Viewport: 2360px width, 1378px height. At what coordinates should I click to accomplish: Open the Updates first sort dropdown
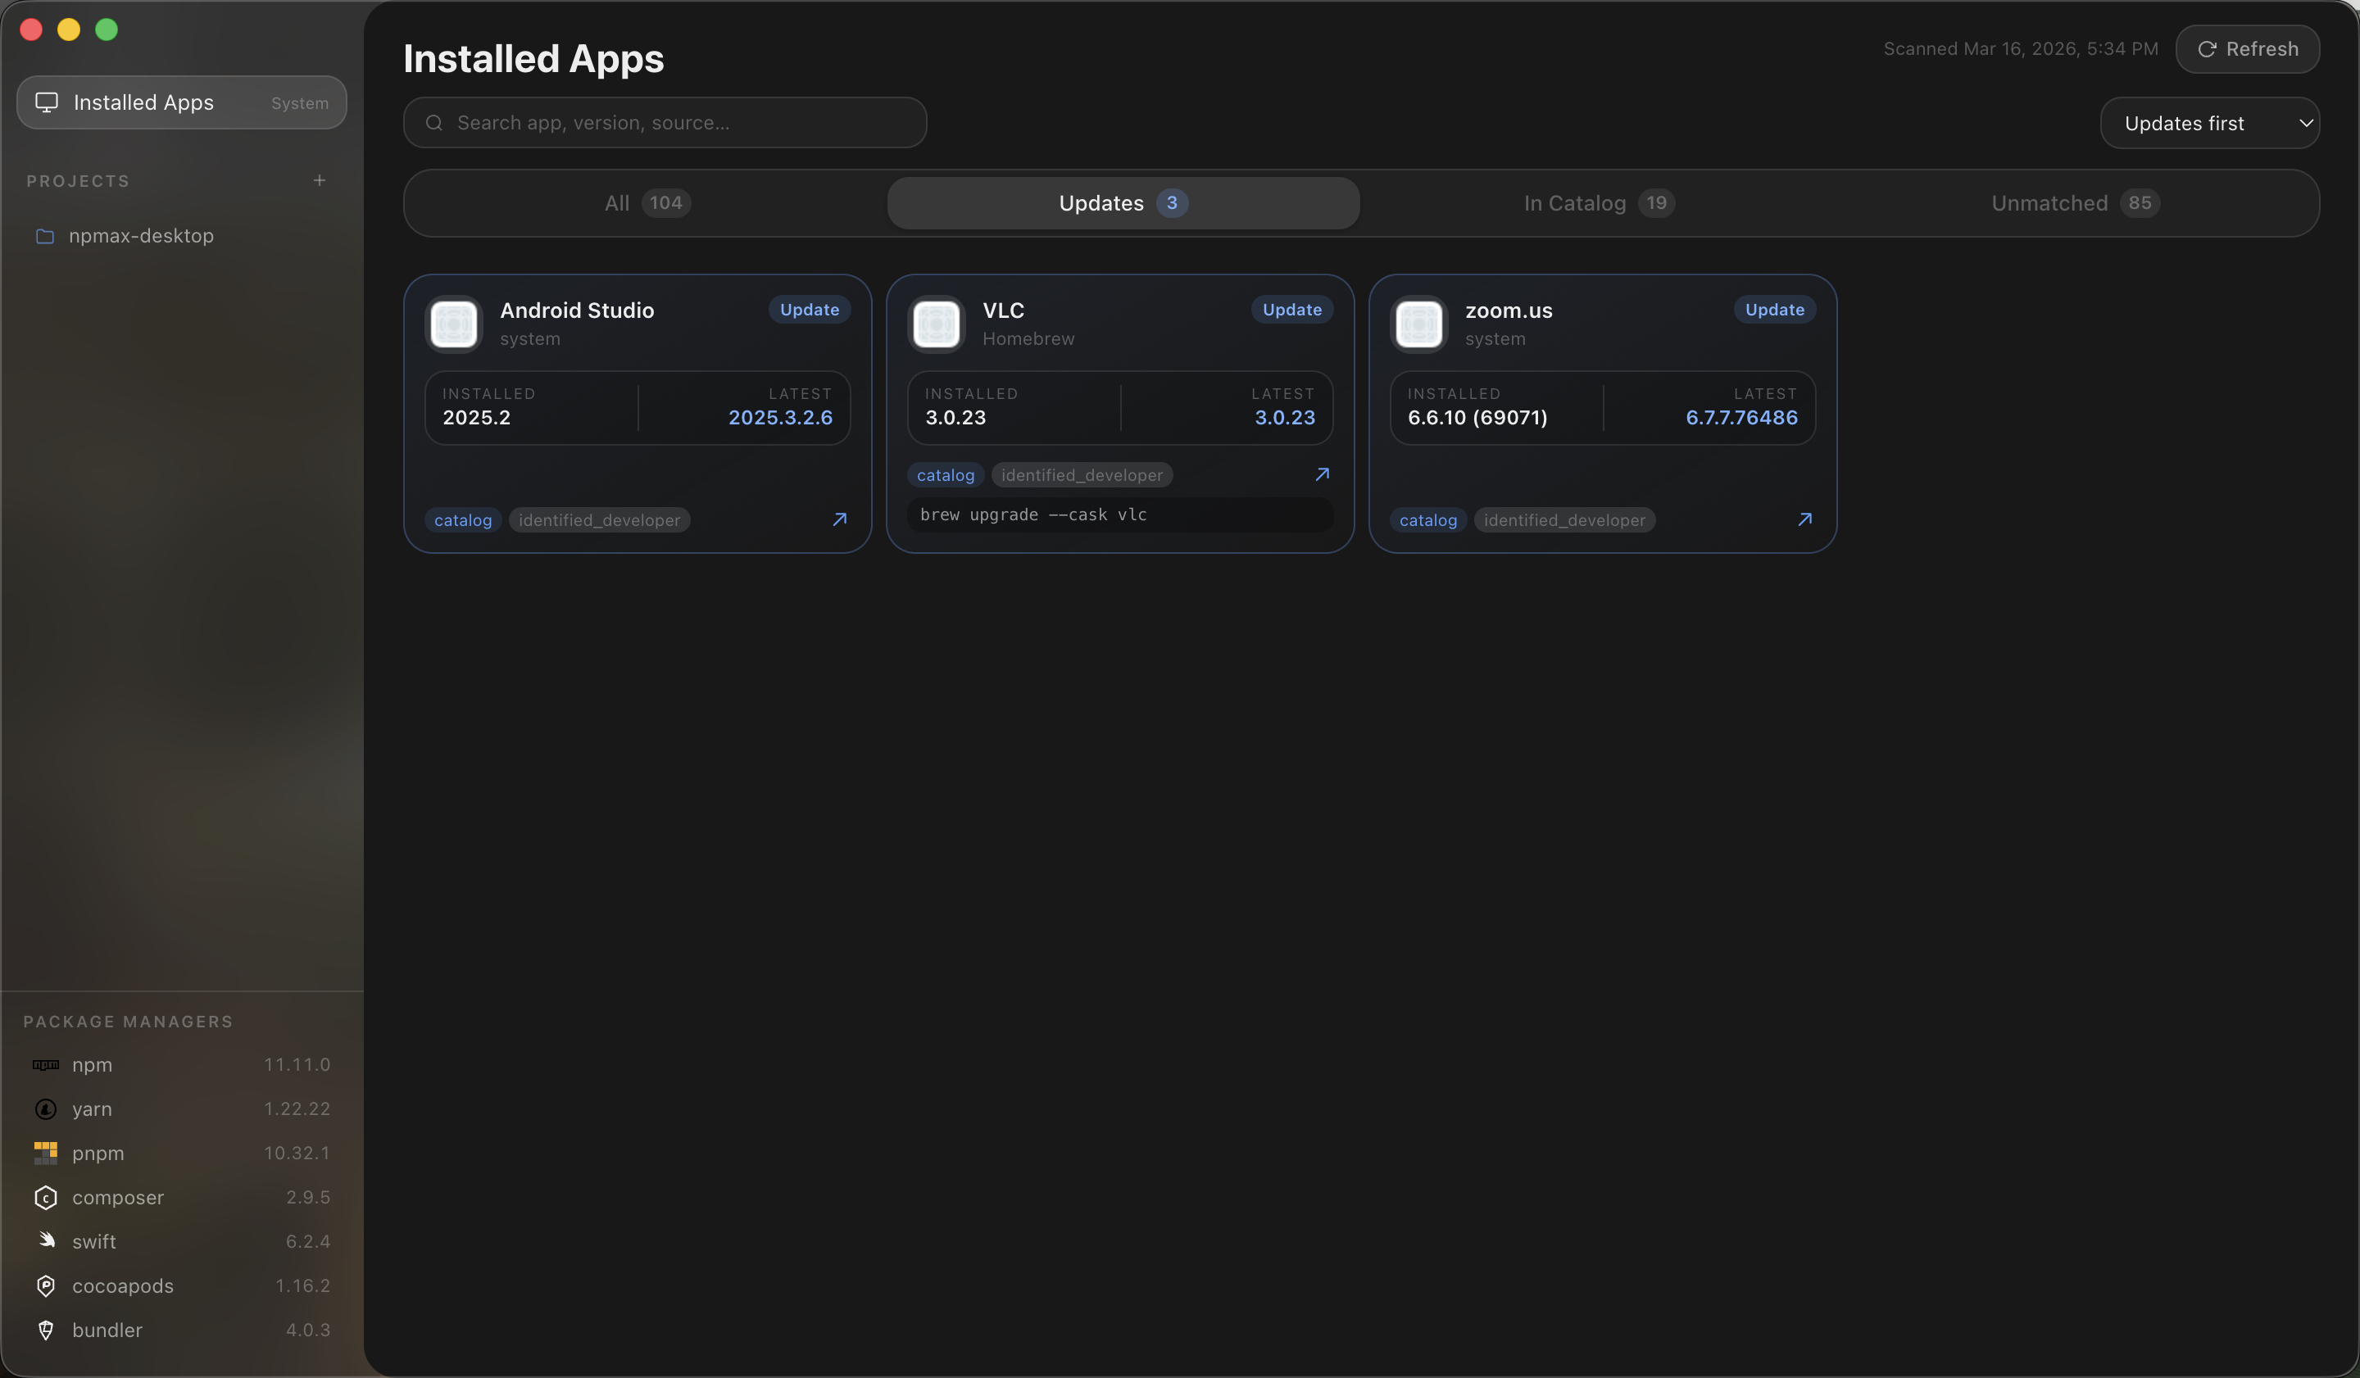pyautogui.click(x=2210, y=123)
